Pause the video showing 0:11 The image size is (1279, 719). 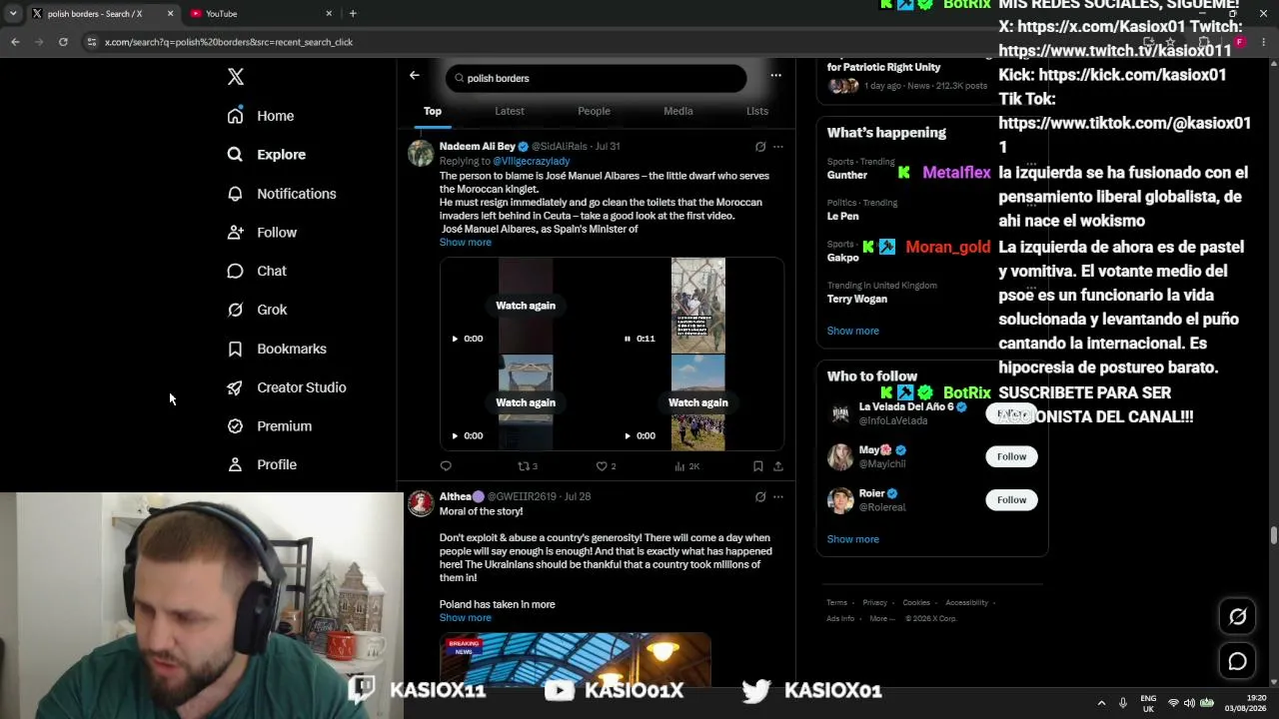pos(628,339)
